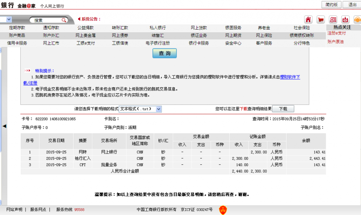Click the bank emblem icon in the footer
Screen dimensions: 361x215
pyautogui.click(x=223, y=209)
